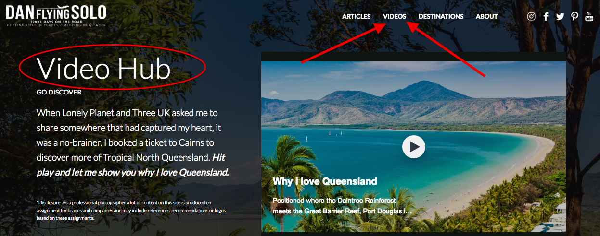Open the Instagram profile icon
This screenshot has width=600, height=236.
coord(531,16)
